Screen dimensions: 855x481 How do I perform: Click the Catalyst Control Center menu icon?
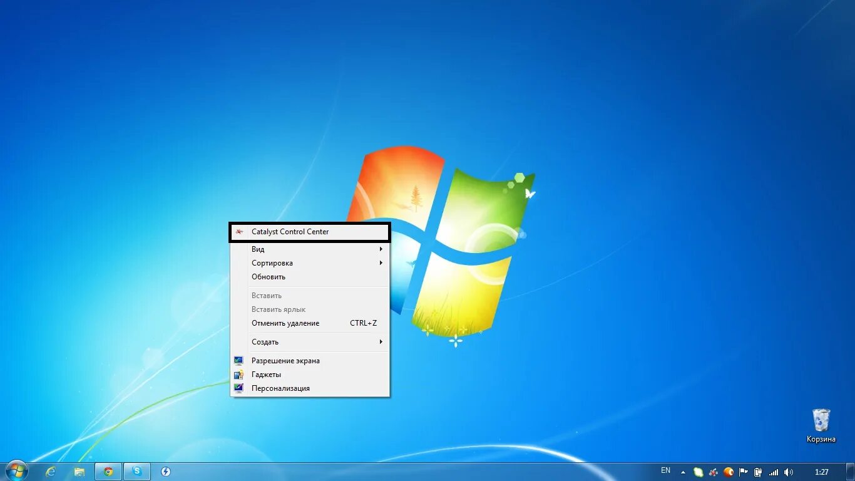(x=238, y=232)
